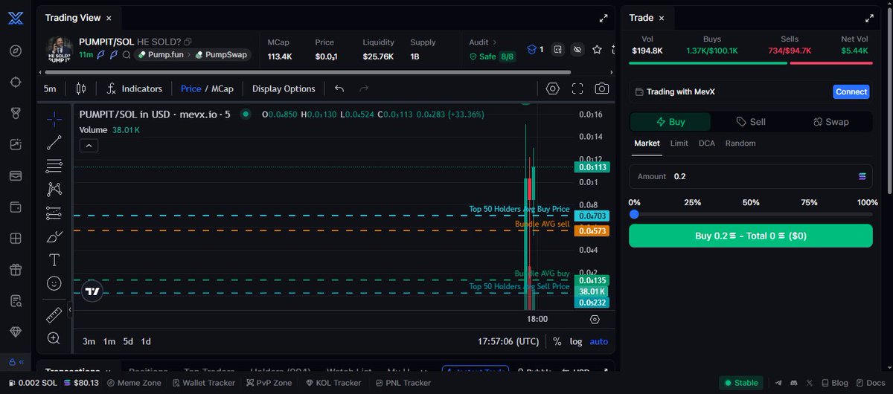Open the grid dashboard sidebar icon

coord(16,238)
